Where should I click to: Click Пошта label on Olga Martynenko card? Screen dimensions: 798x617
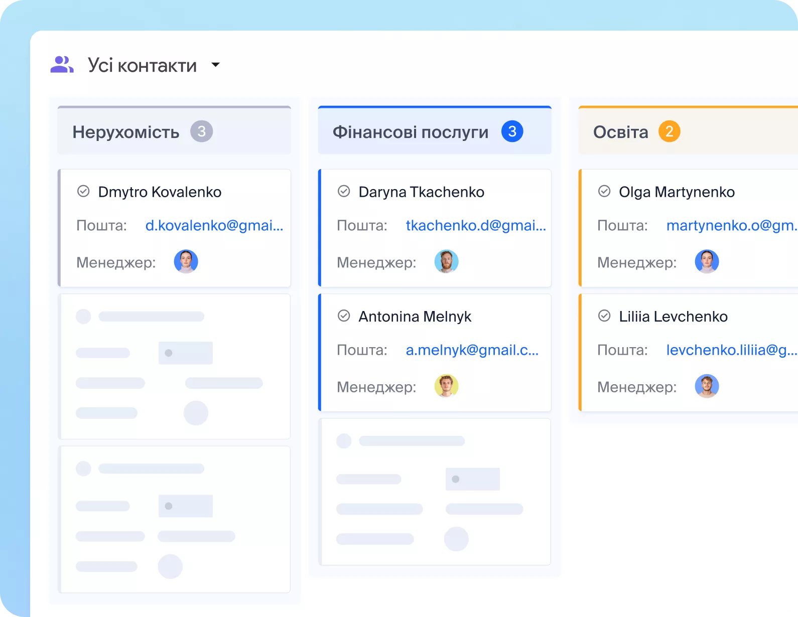point(622,226)
